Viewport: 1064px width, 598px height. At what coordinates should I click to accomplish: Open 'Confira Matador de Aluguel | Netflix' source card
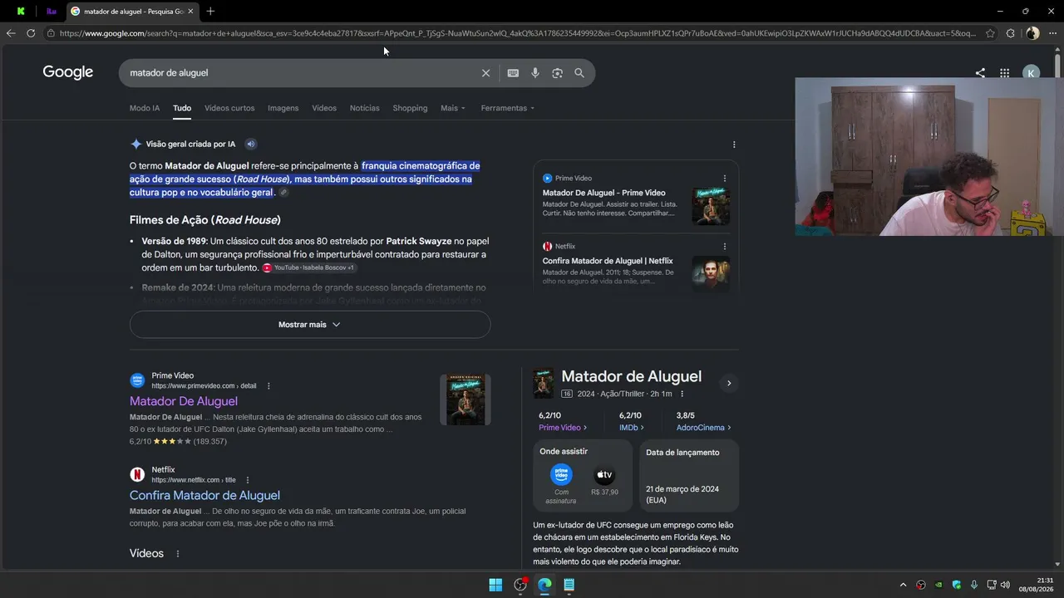coord(636,266)
